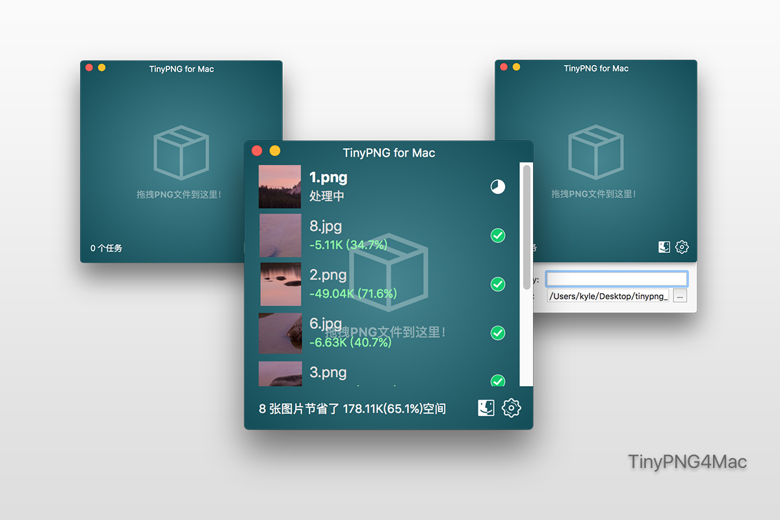Open Finder icon in front window footer
Viewport: 780px width, 520px height.
486,408
